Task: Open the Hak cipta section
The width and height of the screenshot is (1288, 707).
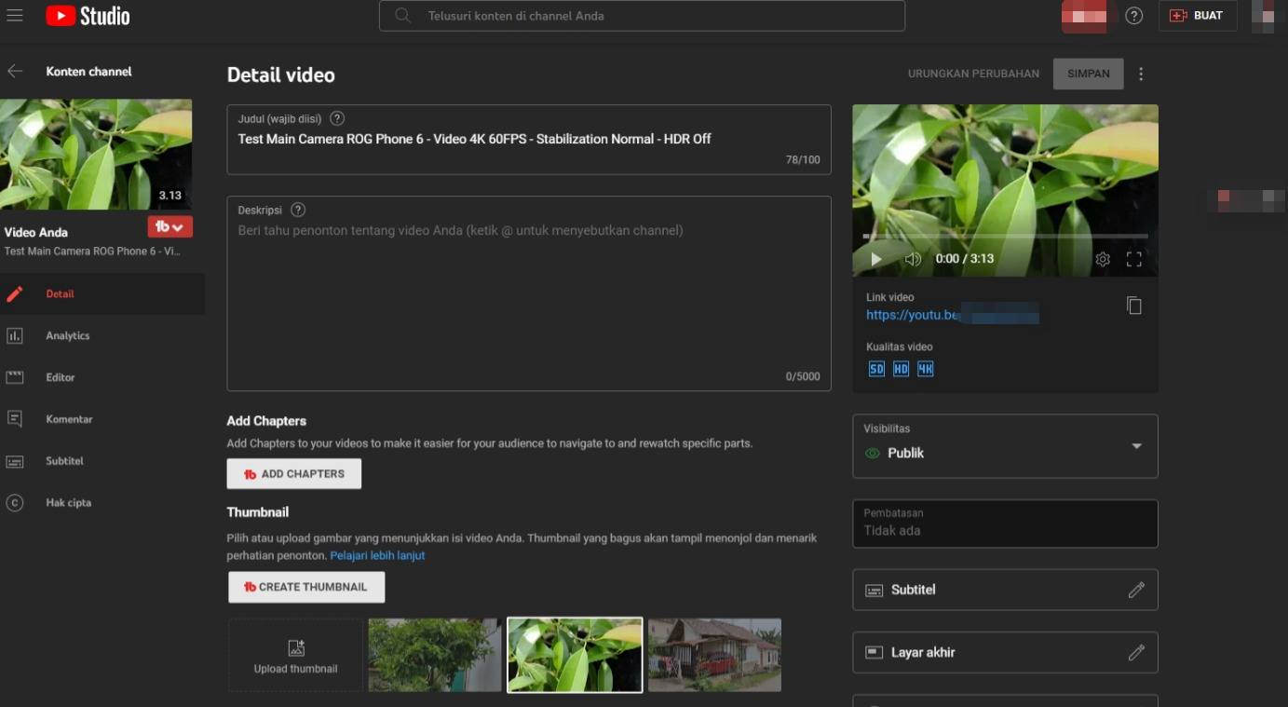Action: click(x=102, y=503)
